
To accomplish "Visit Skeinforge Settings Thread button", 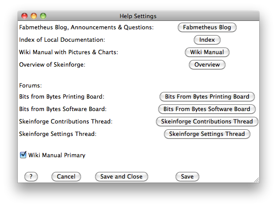I will pos(207,134).
